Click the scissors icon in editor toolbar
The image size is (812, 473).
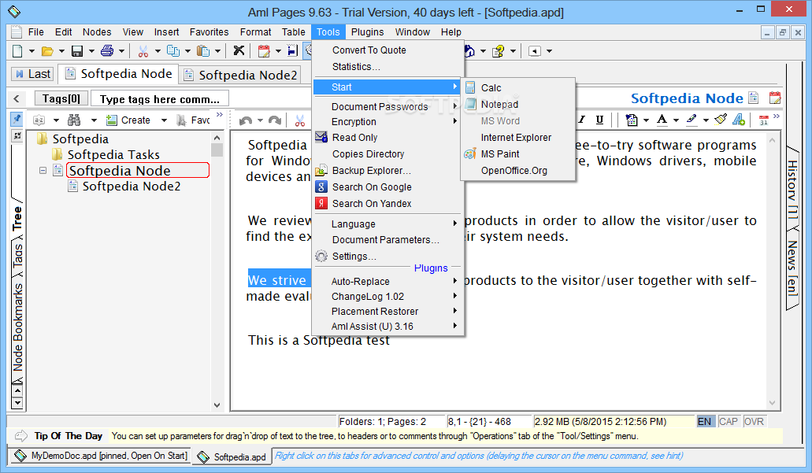[300, 120]
